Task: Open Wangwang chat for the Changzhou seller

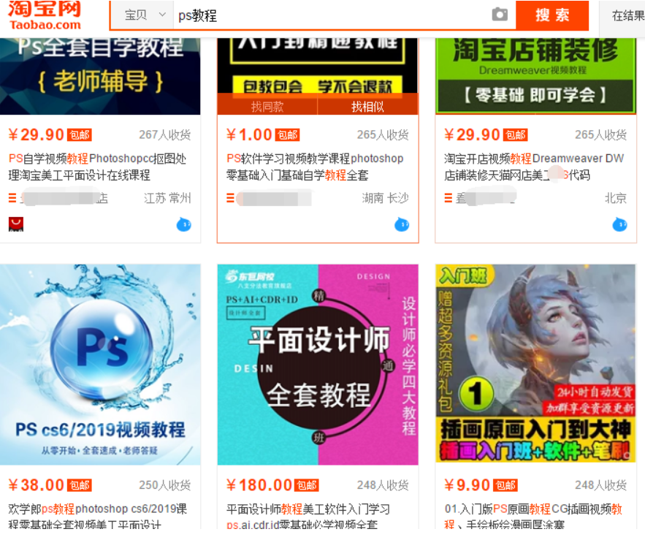Action: point(183,225)
